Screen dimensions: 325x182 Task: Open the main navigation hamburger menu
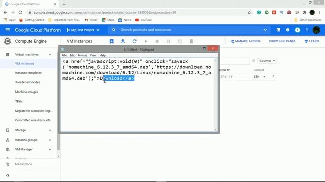coord(8,30)
